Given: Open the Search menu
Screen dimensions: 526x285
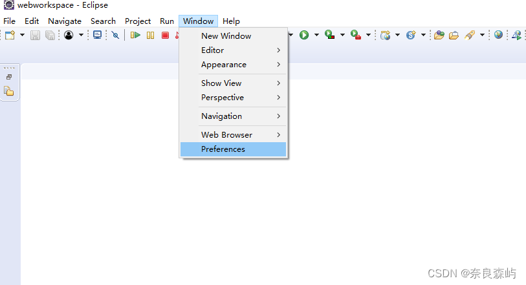Looking at the screenshot, I should (103, 21).
